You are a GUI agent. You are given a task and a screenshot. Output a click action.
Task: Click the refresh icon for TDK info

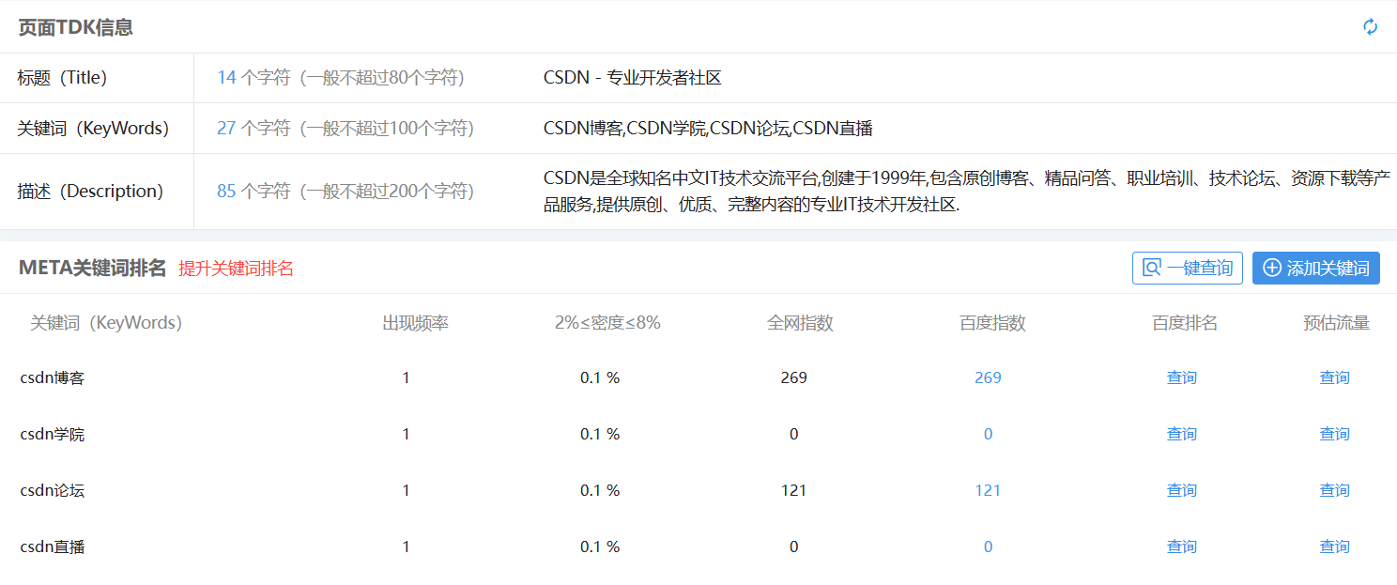pos(1371,26)
